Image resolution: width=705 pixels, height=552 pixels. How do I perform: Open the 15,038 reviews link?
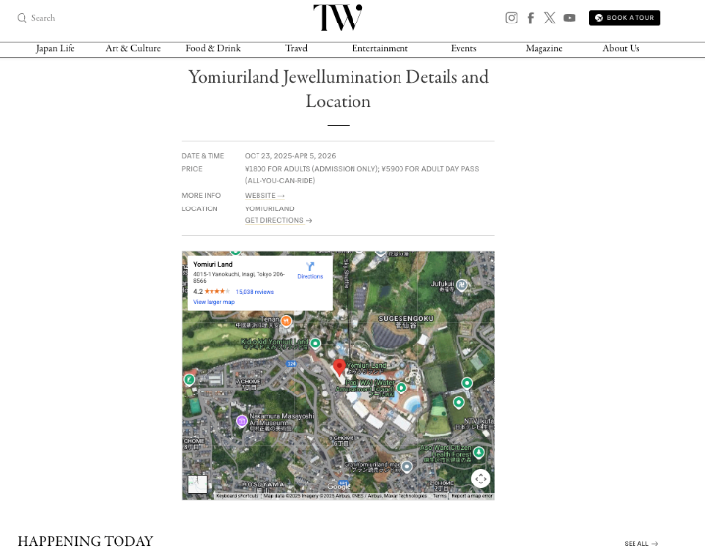(255, 292)
